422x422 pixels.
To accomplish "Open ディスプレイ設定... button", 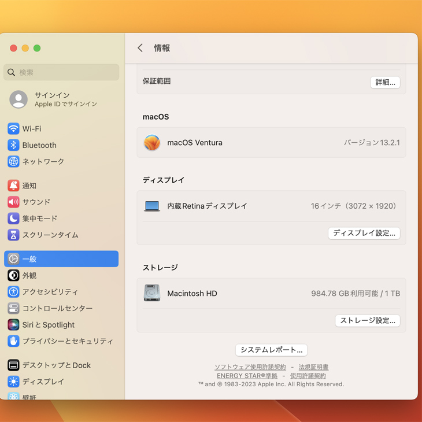I will 364,233.
